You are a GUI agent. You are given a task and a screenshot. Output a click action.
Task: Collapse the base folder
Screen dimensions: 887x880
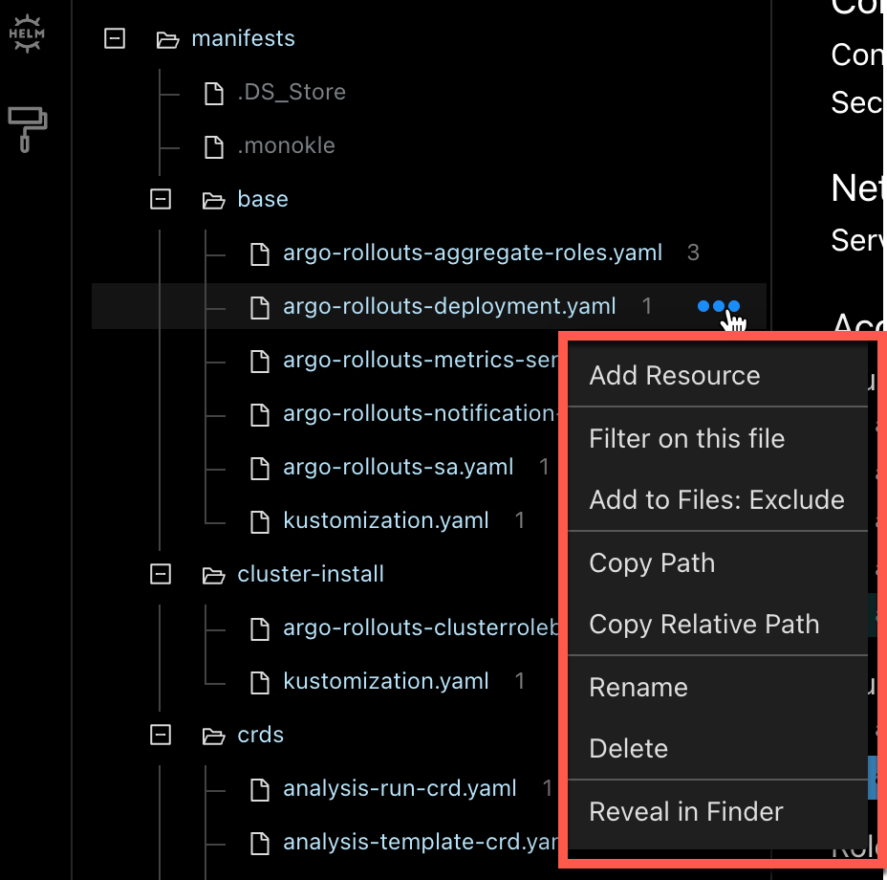(x=161, y=199)
